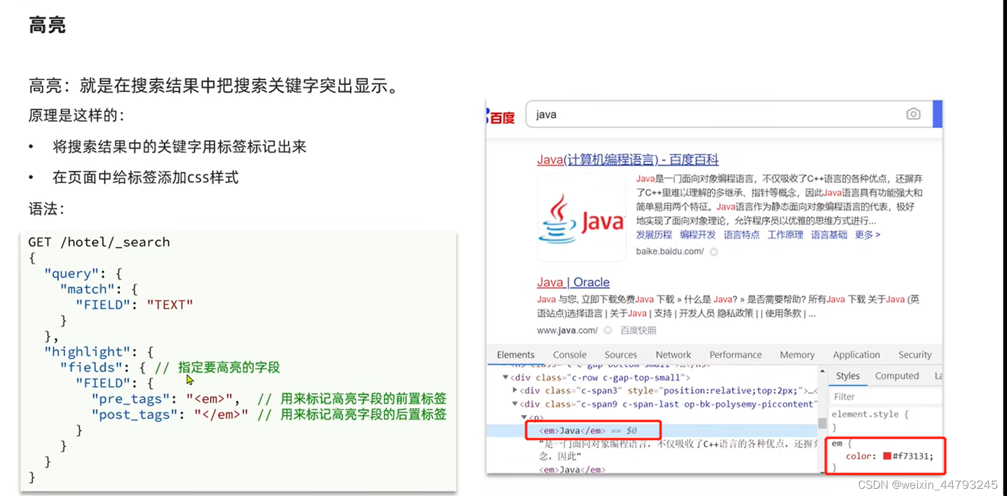
Task: Collapse the div c-span9 c-span-last node
Action: pos(514,404)
